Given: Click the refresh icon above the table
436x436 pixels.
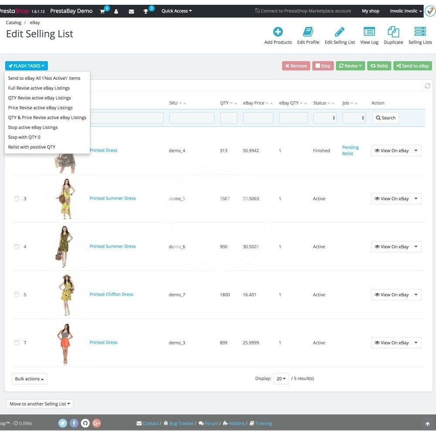Looking at the screenshot, I should (x=427, y=86).
